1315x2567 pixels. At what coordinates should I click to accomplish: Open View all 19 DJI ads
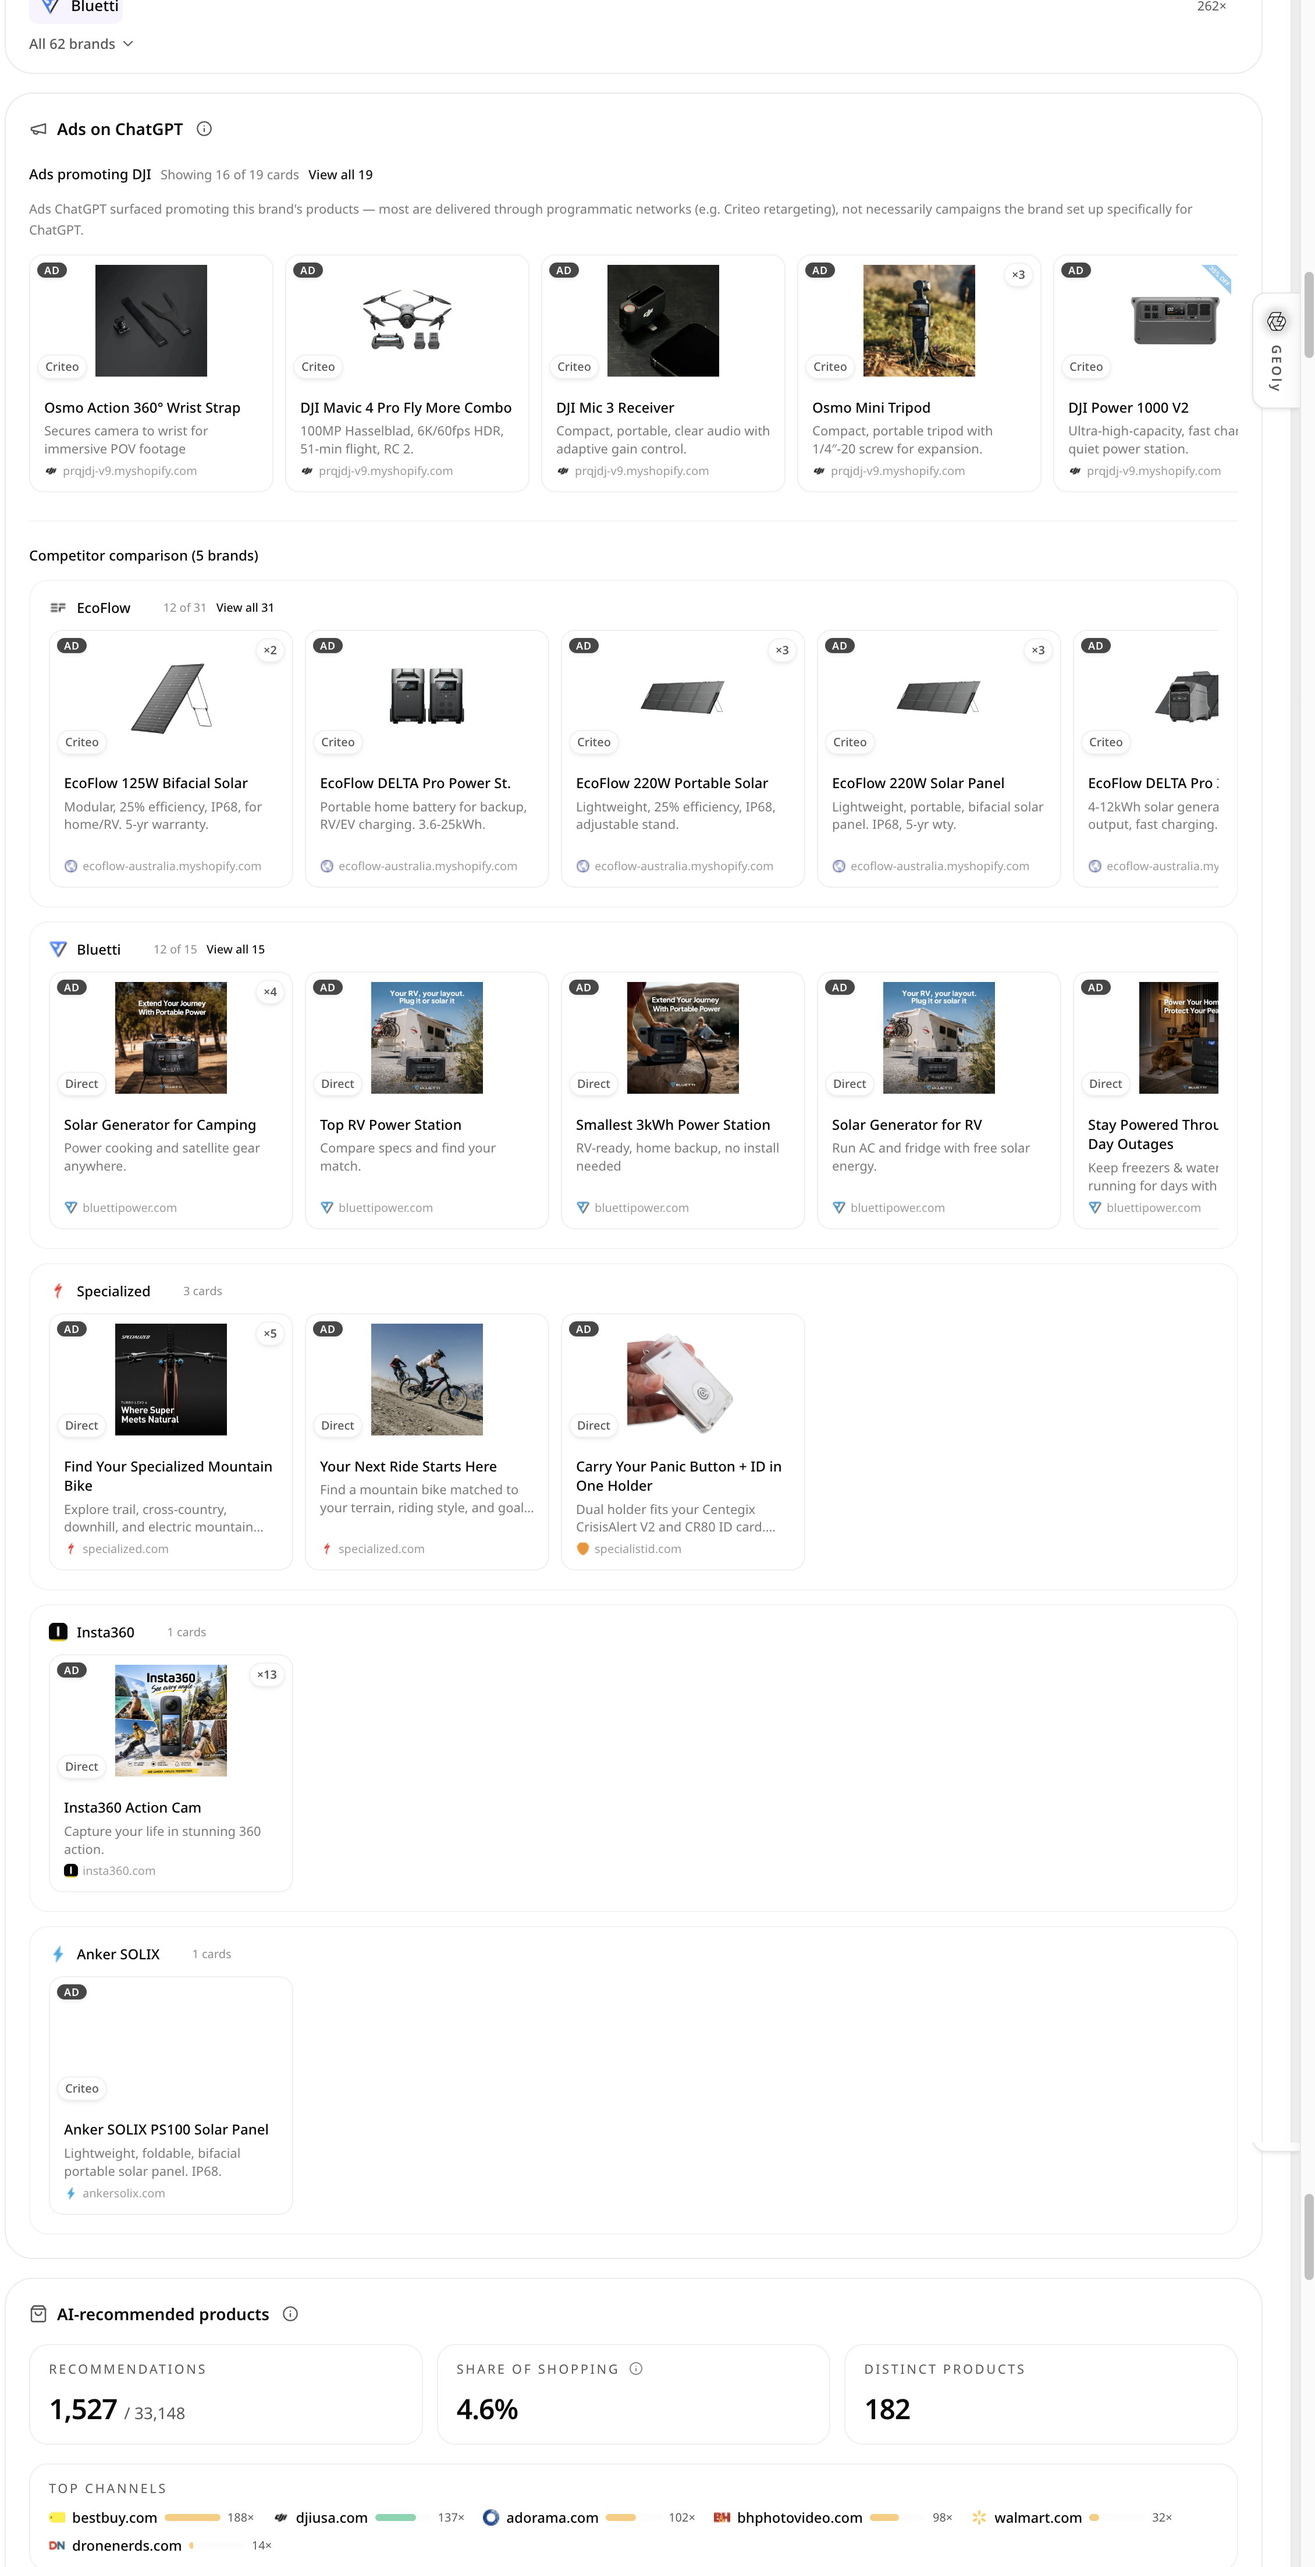point(341,175)
